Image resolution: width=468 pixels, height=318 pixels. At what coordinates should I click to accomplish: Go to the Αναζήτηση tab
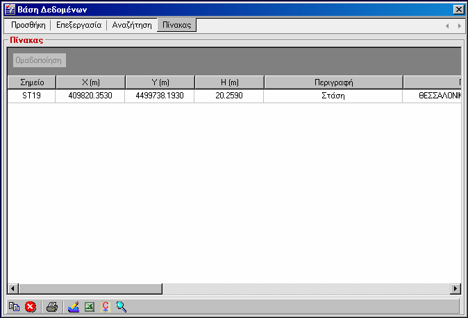click(132, 25)
